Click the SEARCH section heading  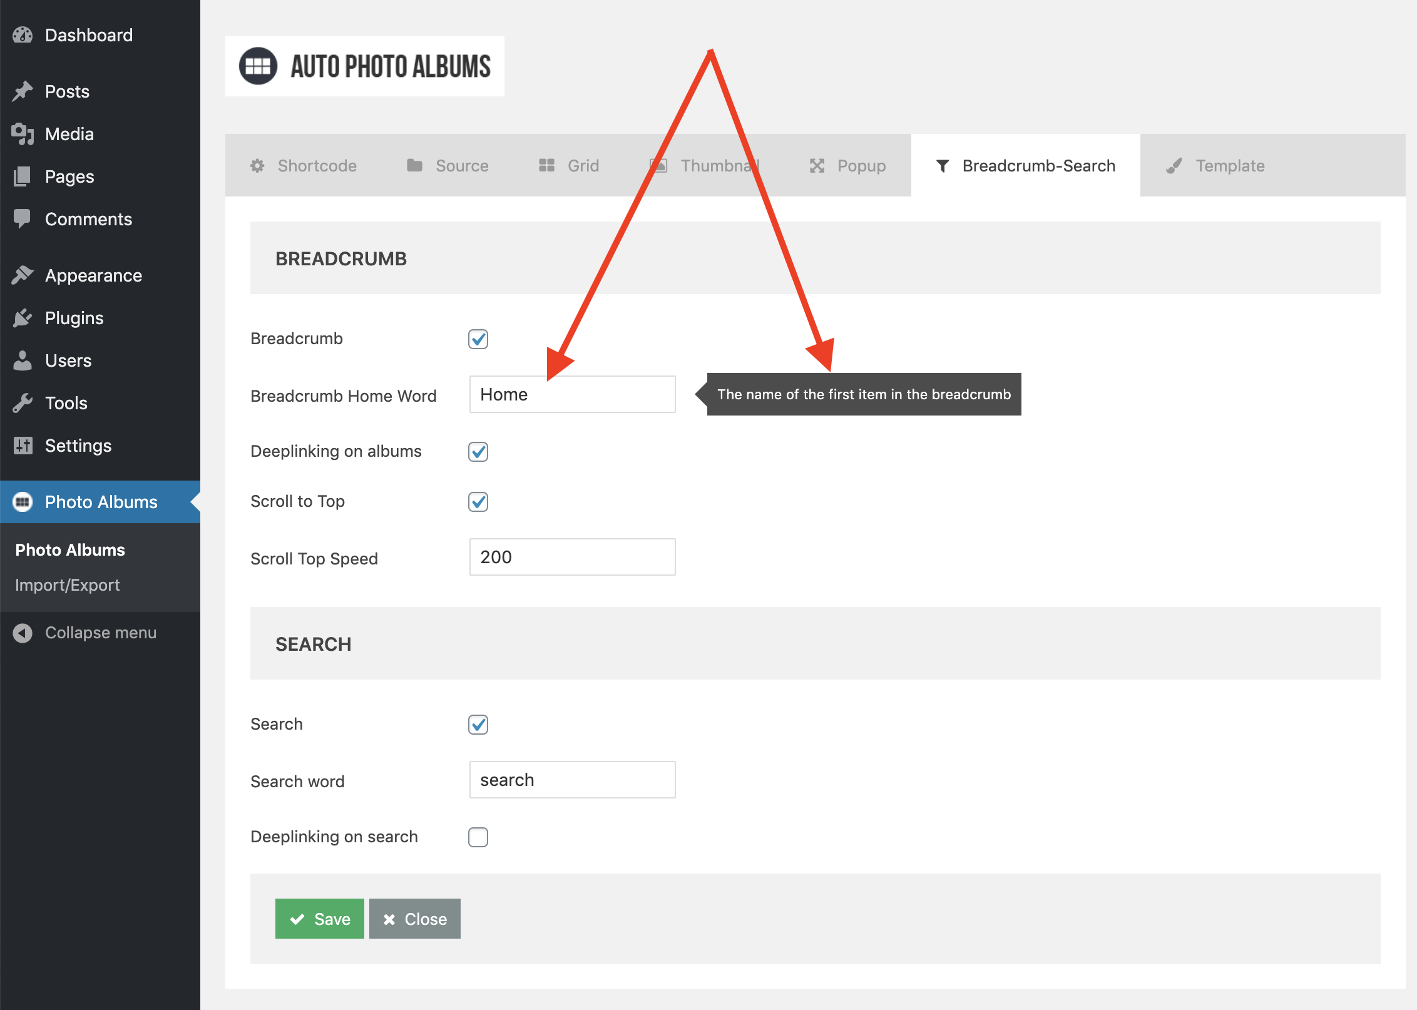coord(314,644)
